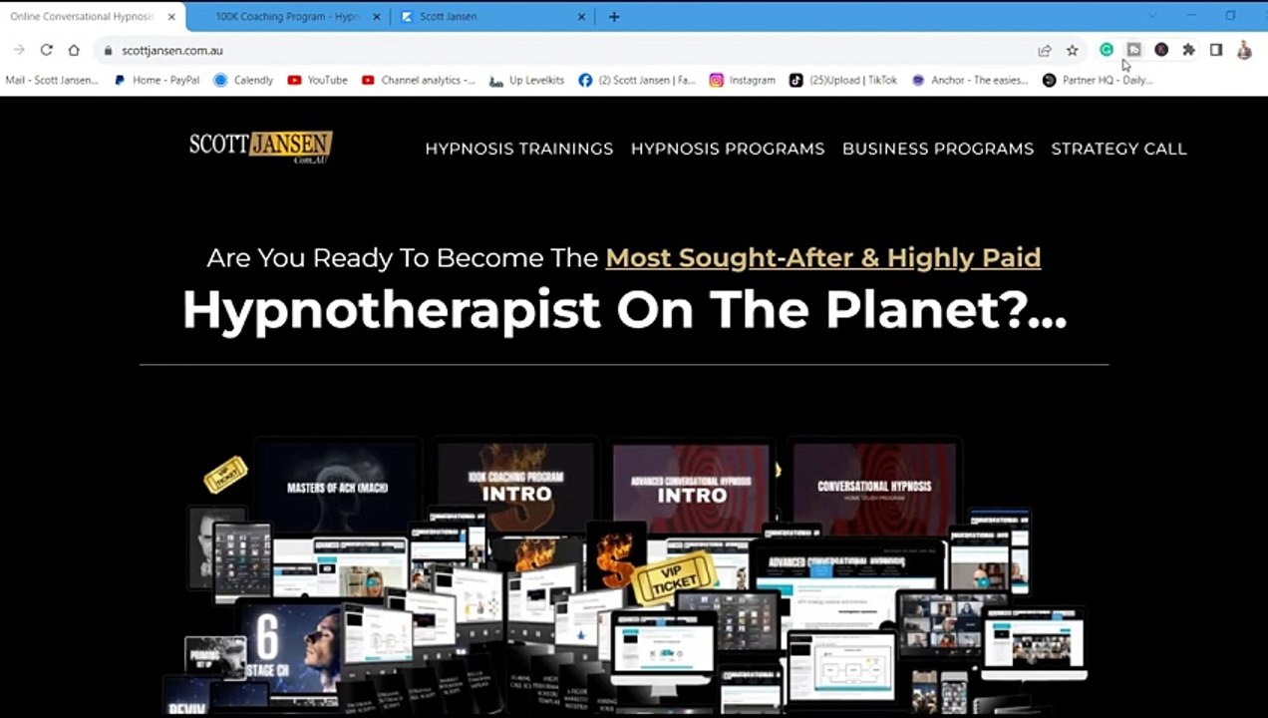Screen dimensions: 1268x718
Task: Open the extensions puzzle piece menu
Action: 1188,50
